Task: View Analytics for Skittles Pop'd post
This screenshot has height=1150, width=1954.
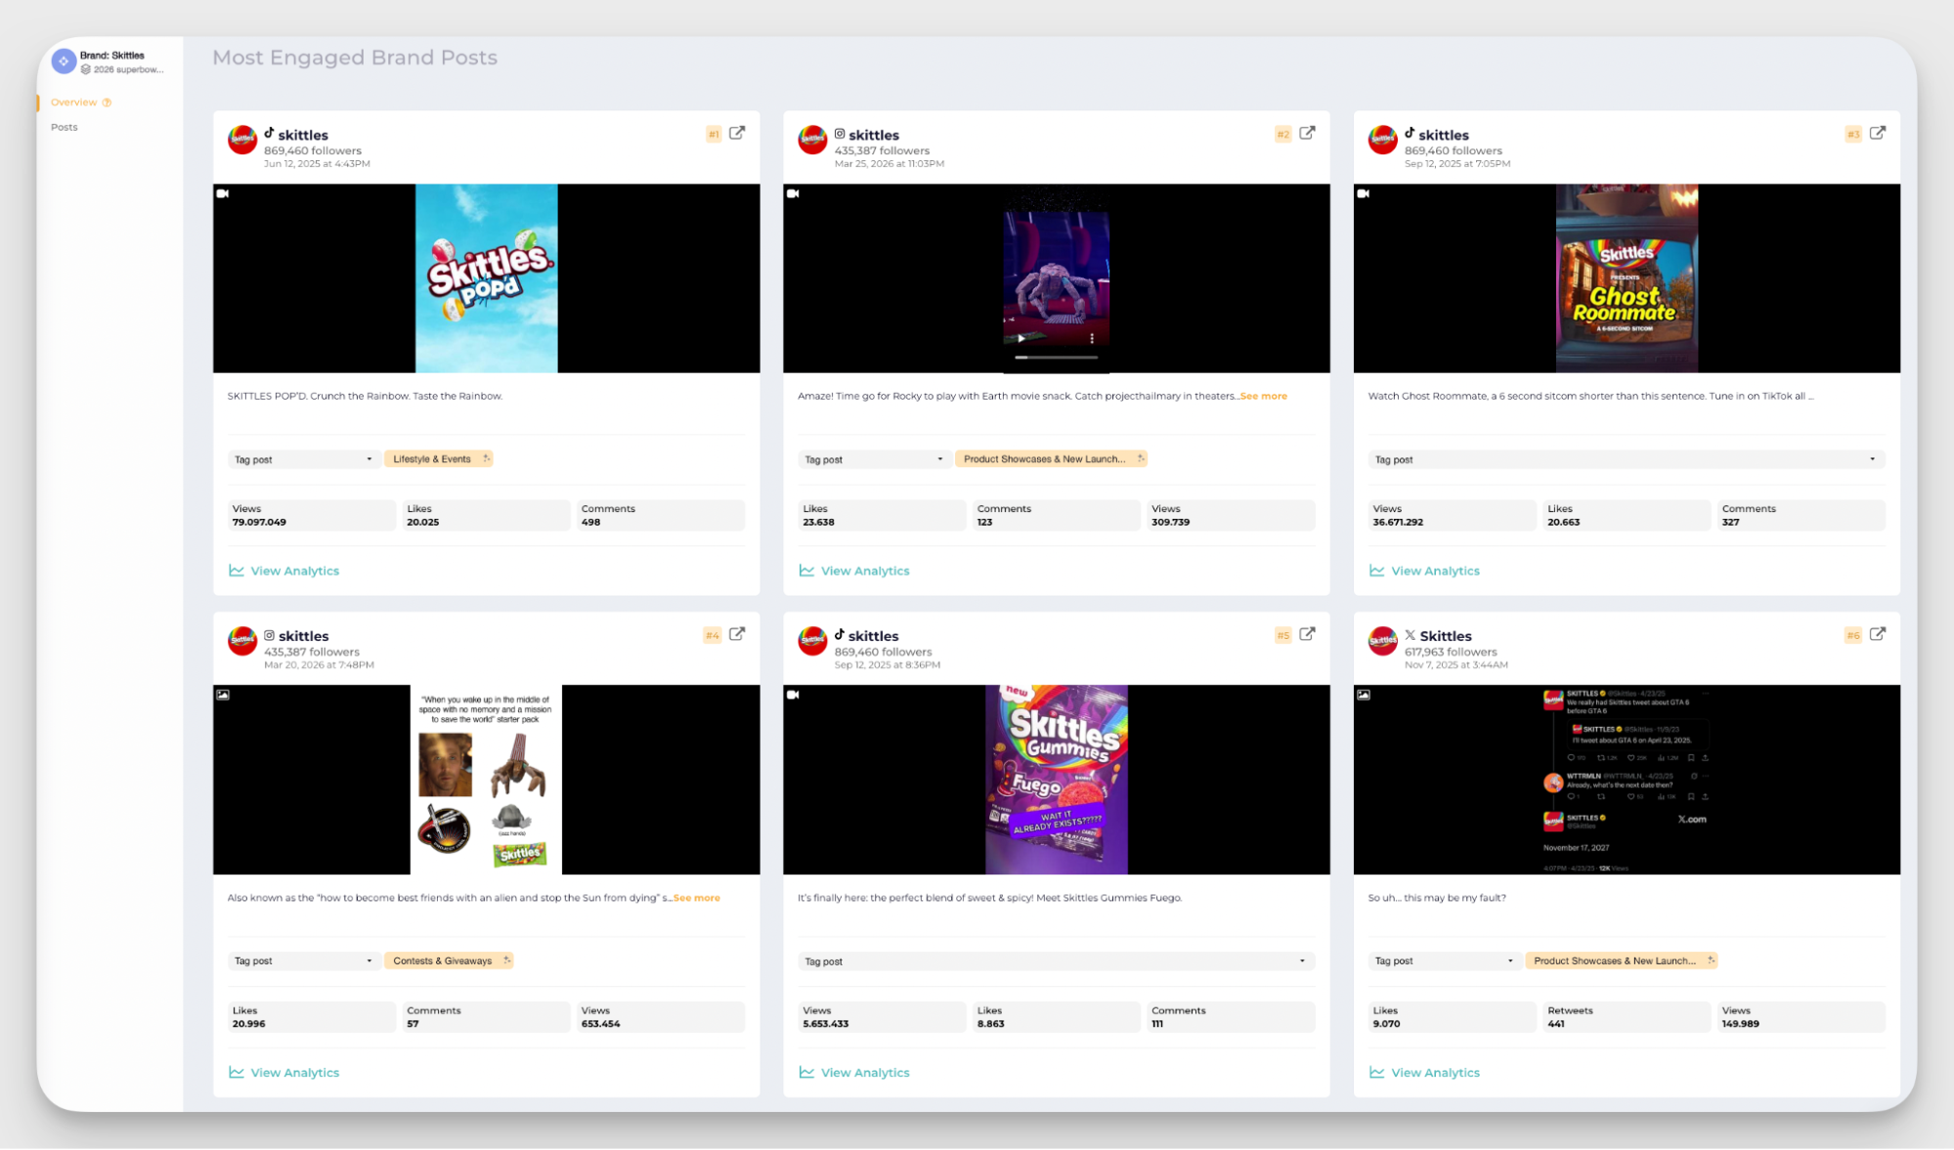Action: [x=284, y=571]
